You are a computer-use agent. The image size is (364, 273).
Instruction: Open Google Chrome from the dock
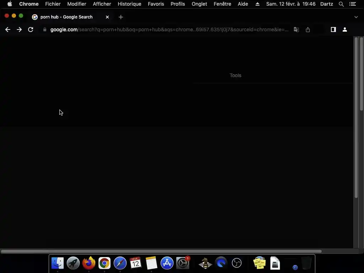pyautogui.click(x=105, y=263)
